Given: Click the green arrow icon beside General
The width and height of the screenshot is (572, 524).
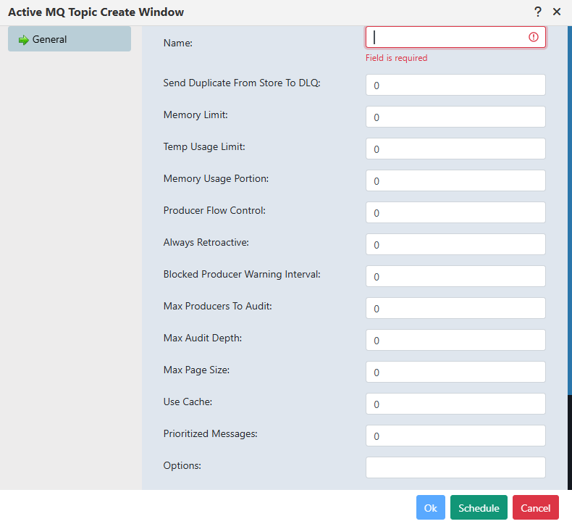Looking at the screenshot, I should click(x=23, y=40).
